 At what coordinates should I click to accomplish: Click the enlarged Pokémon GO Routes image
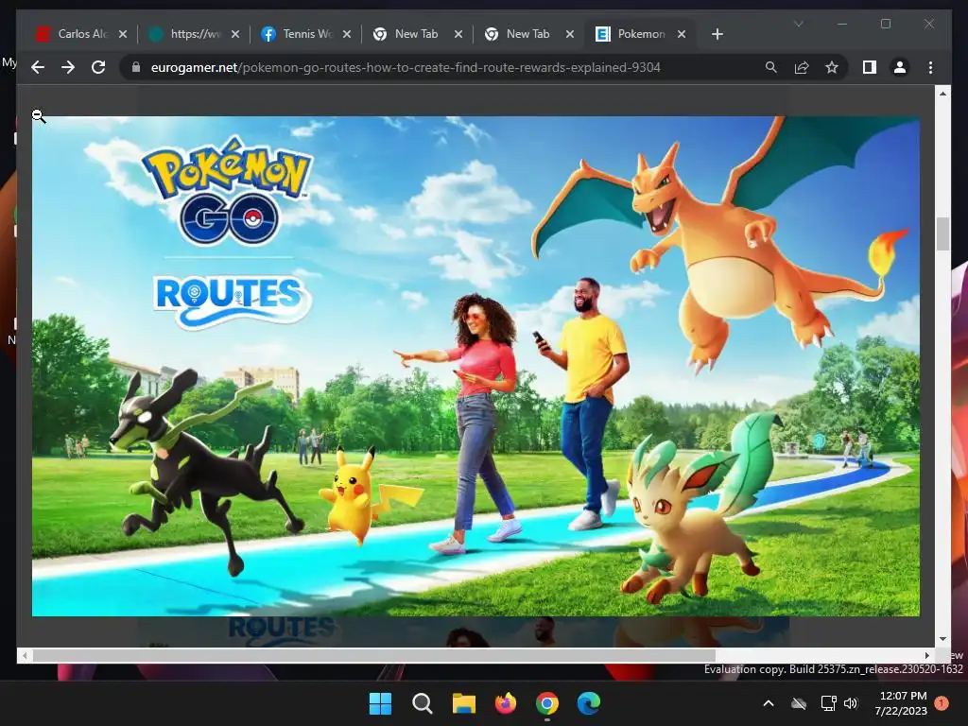coord(475,366)
